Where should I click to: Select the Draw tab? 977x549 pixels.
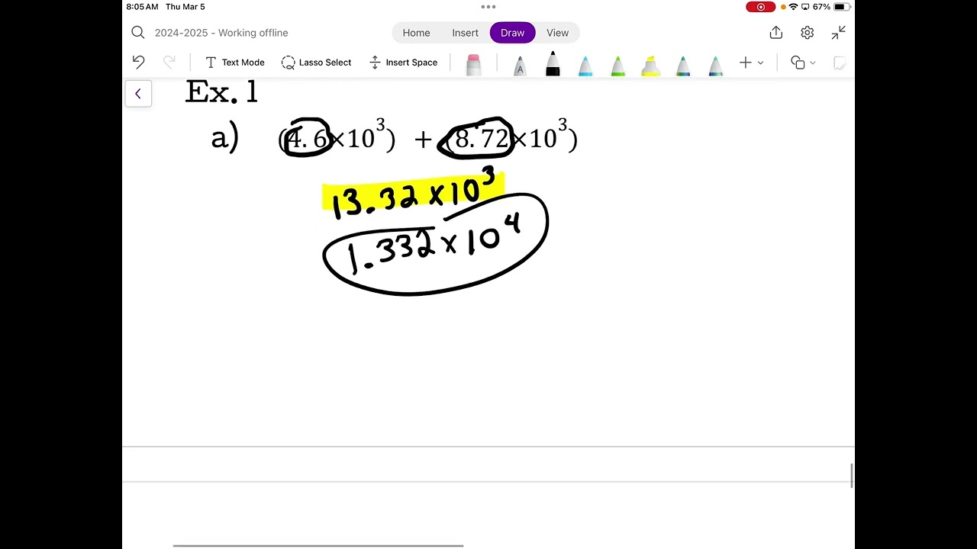[x=513, y=33]
